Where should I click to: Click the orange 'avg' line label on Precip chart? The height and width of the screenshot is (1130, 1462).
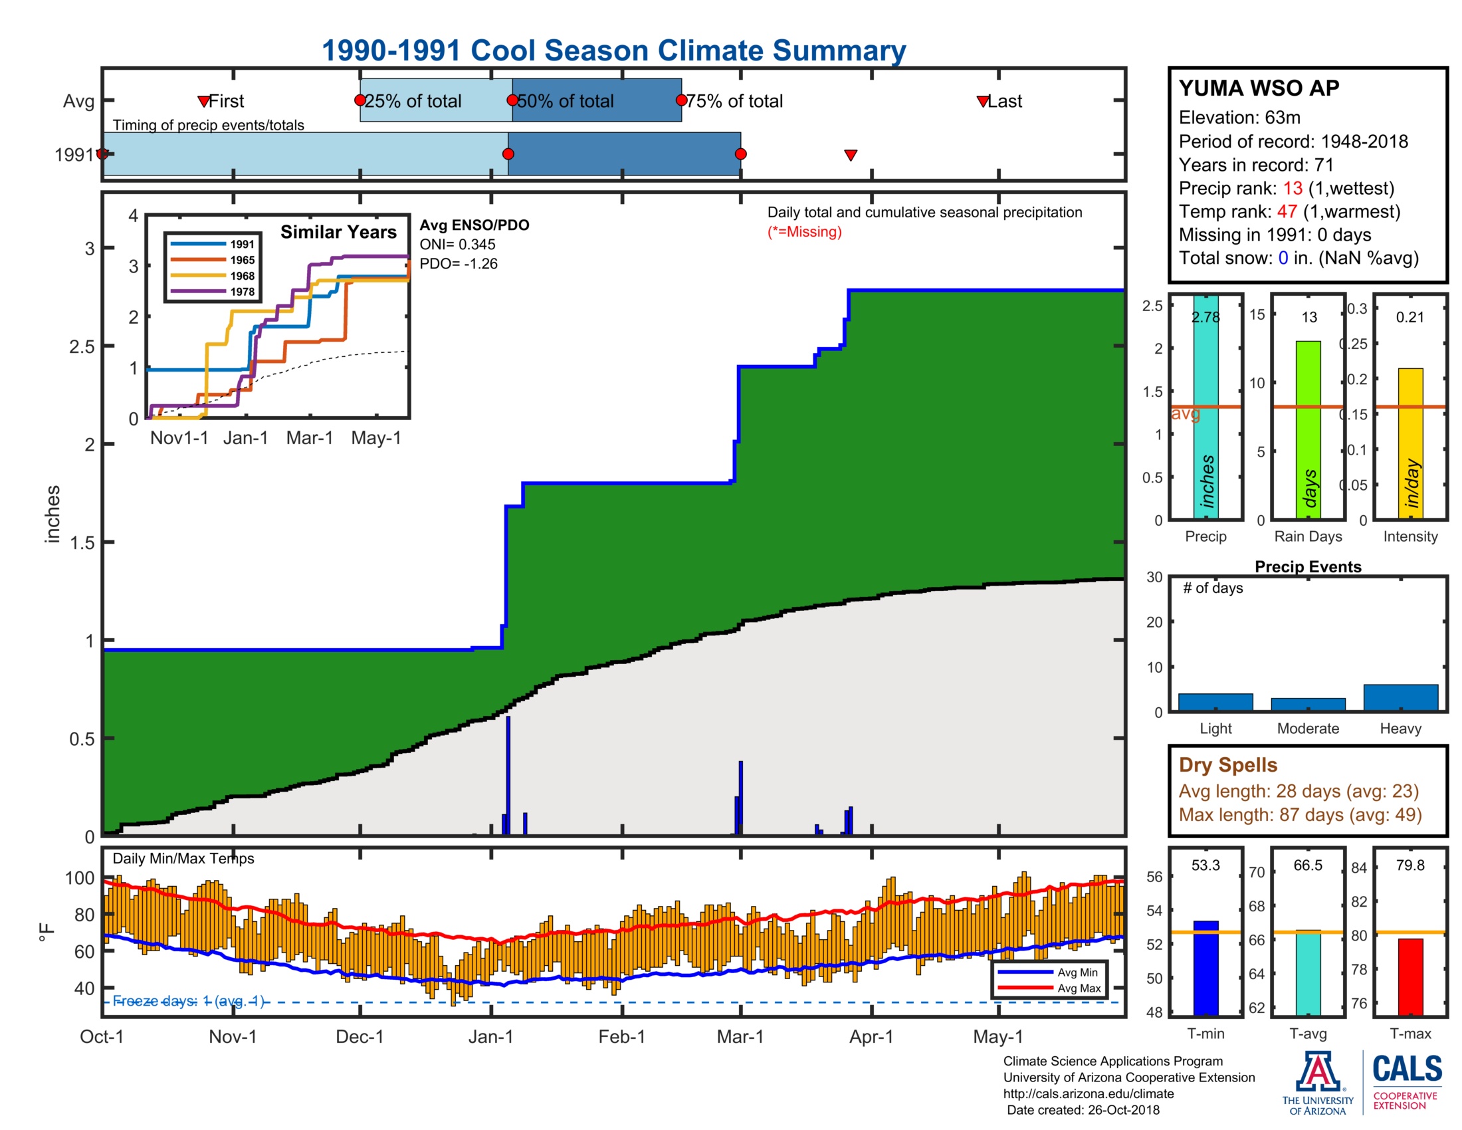(1186, 413)
